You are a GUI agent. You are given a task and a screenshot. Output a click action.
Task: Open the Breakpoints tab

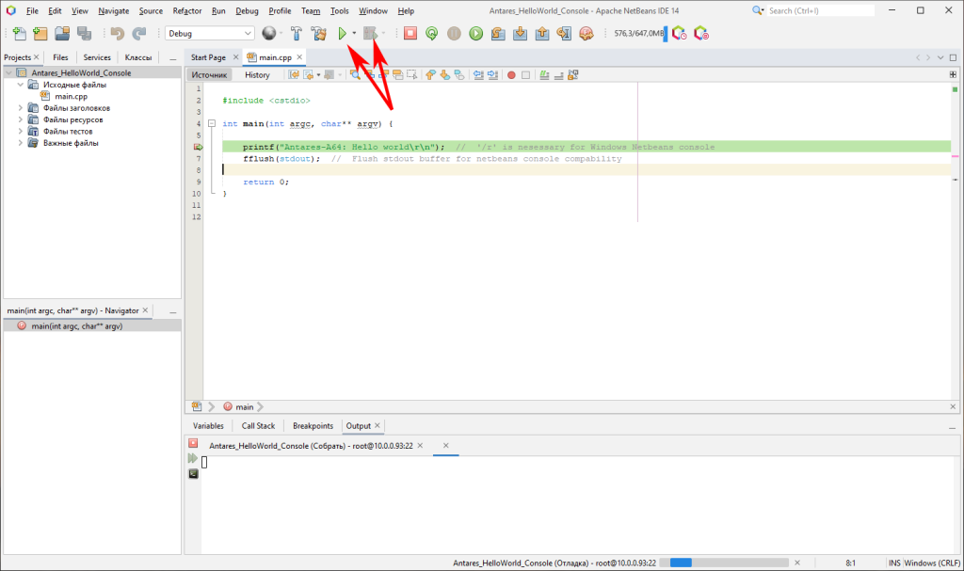(313, 426)
